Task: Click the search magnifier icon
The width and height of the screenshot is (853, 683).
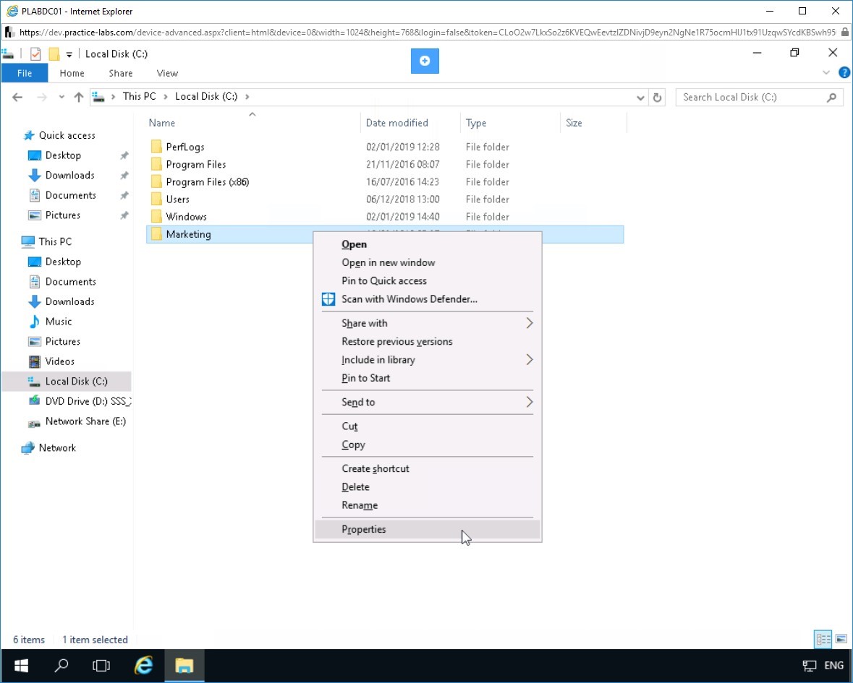Action: click(x=831, y=98)
